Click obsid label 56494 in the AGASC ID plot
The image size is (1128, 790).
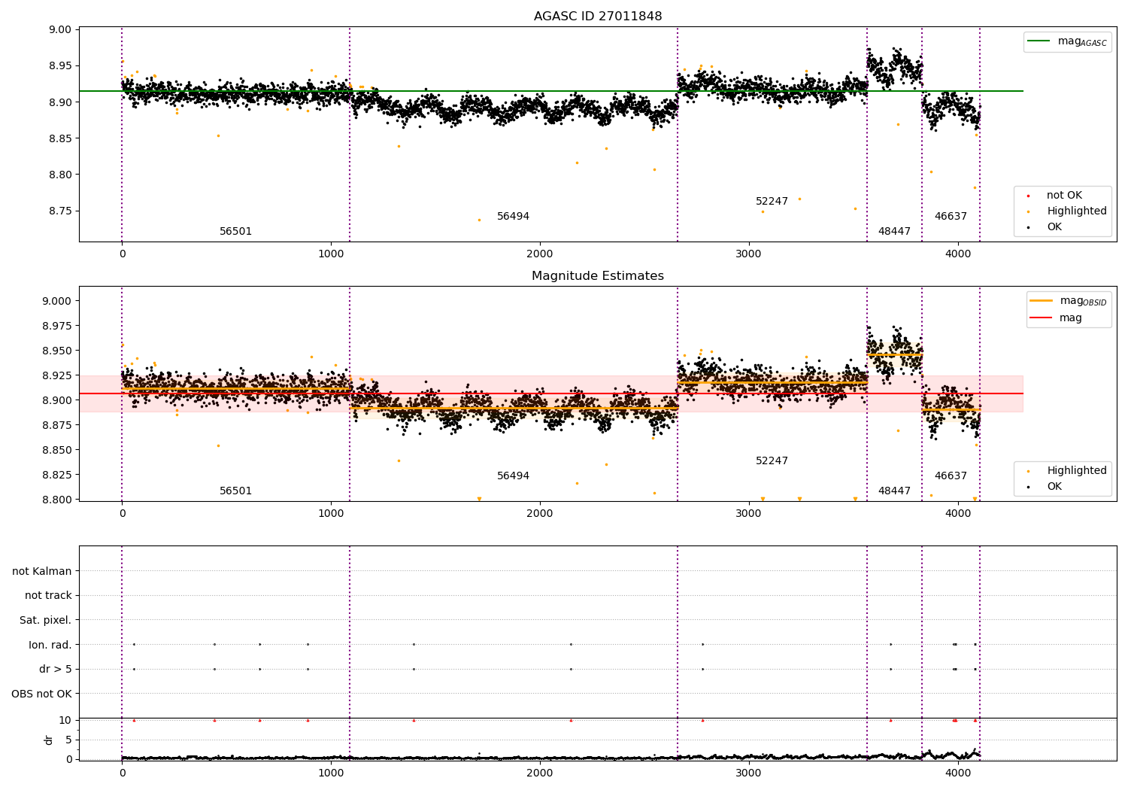tap(513, 217)
